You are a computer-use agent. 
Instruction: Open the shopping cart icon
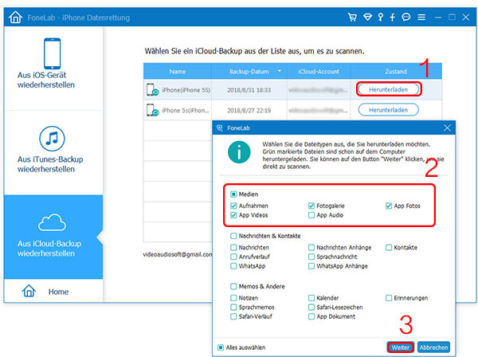[352, 17]
